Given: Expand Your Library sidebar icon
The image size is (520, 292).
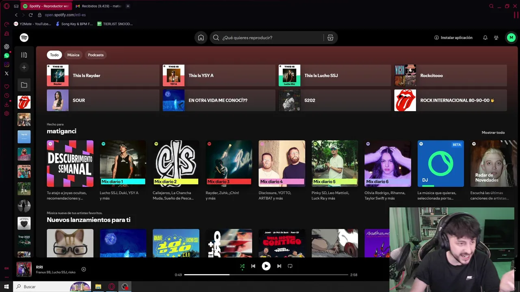Looking at the screenshot, I should [24, 55].
